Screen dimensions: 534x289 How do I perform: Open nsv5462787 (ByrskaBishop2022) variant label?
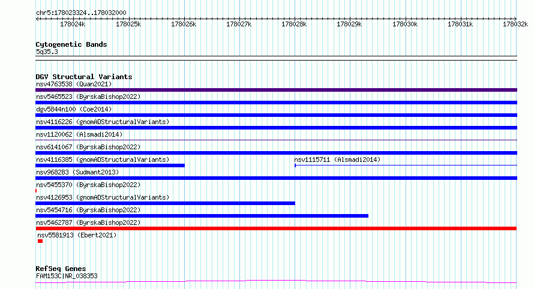pos(88,222)
